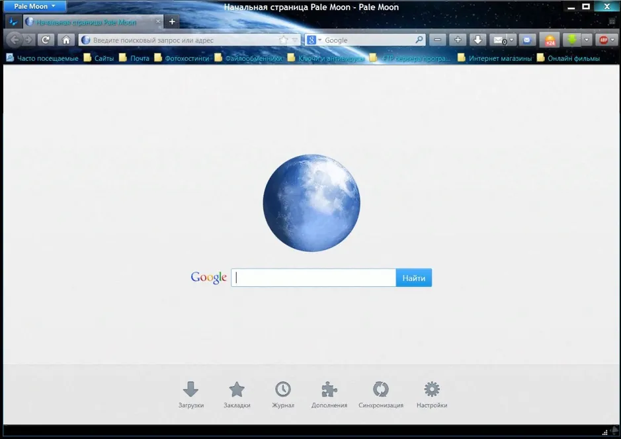
Task: Open Дополнения add-ons page shortcut
Action: pos(329,395)
